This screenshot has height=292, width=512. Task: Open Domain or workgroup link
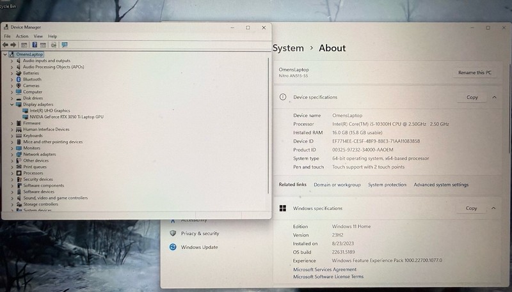(x=337, y=185)
